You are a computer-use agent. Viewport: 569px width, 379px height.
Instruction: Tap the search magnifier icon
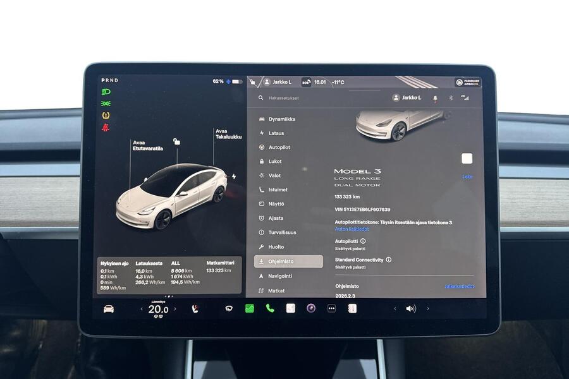pos(260,97)
